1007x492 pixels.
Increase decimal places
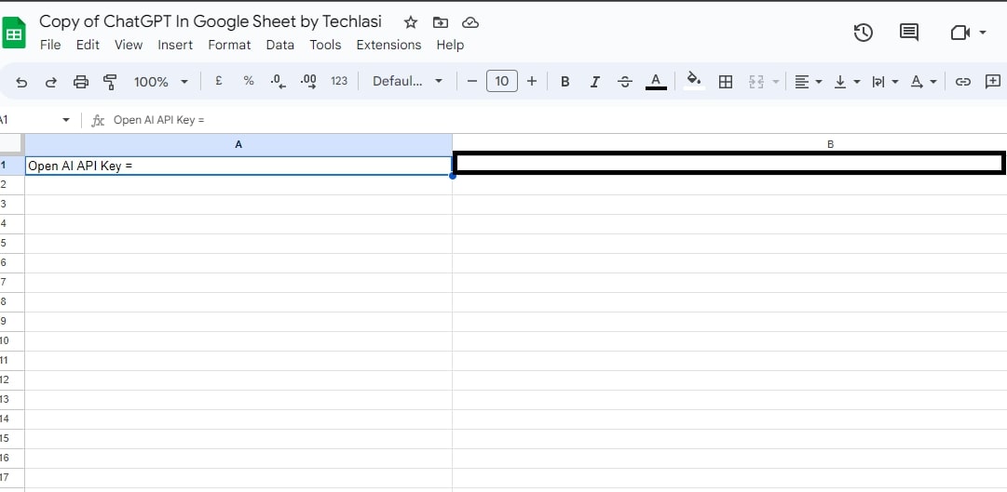[308, 82]
